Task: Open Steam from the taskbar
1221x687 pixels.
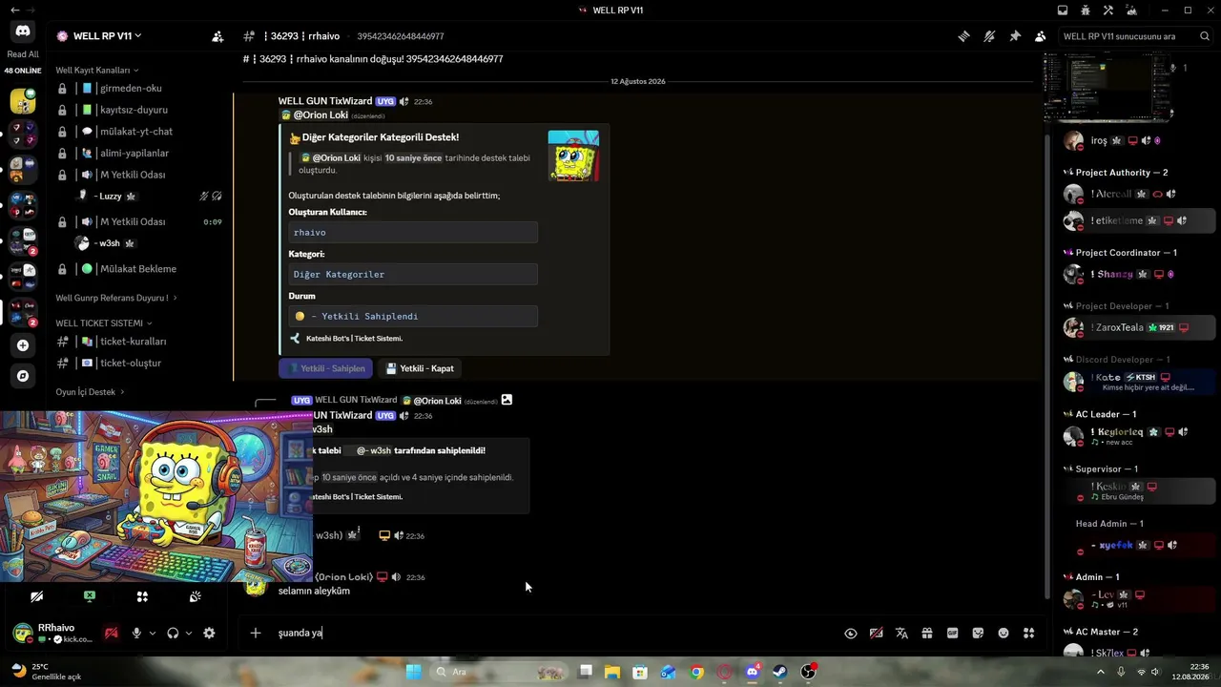Action: tap(780, 672)
